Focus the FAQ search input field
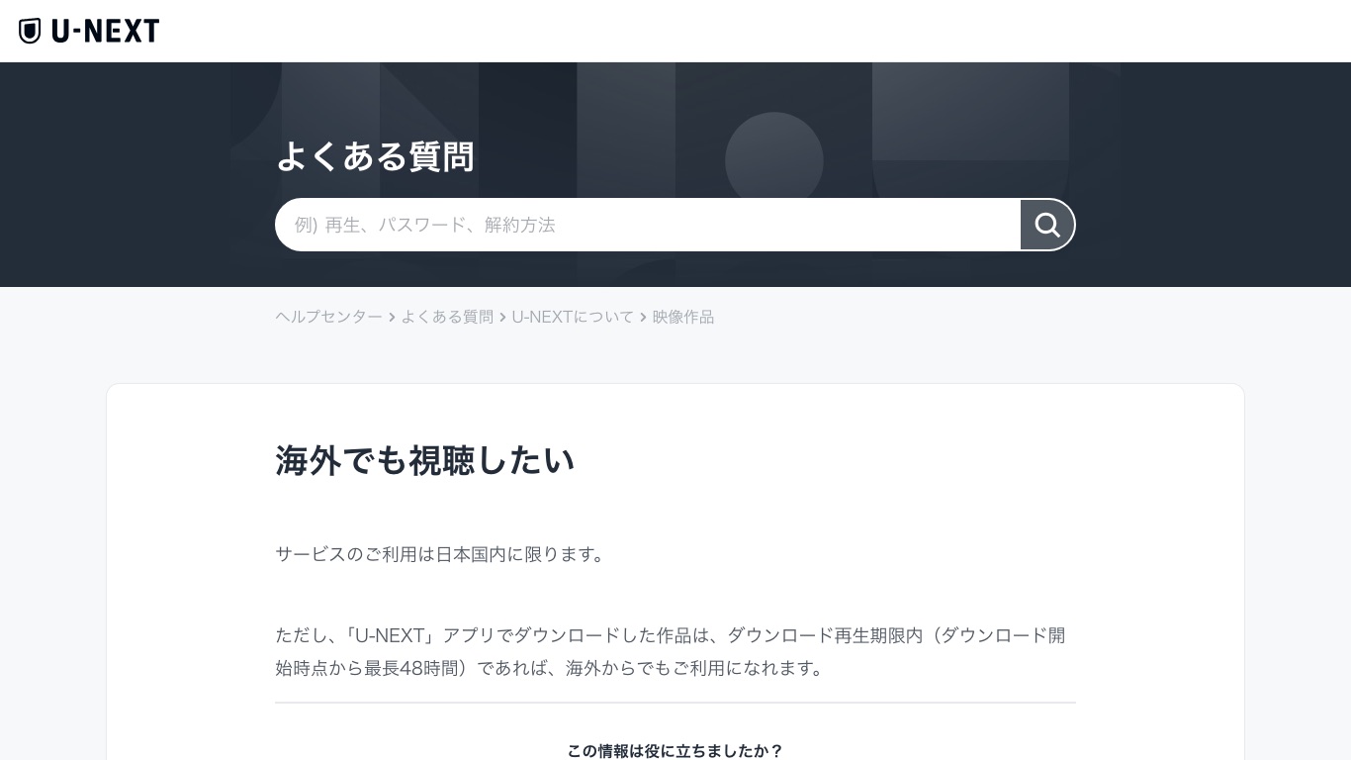 [648, 225]
